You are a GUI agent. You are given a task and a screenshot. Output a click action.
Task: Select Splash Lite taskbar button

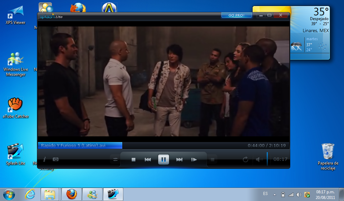(113, 194)
